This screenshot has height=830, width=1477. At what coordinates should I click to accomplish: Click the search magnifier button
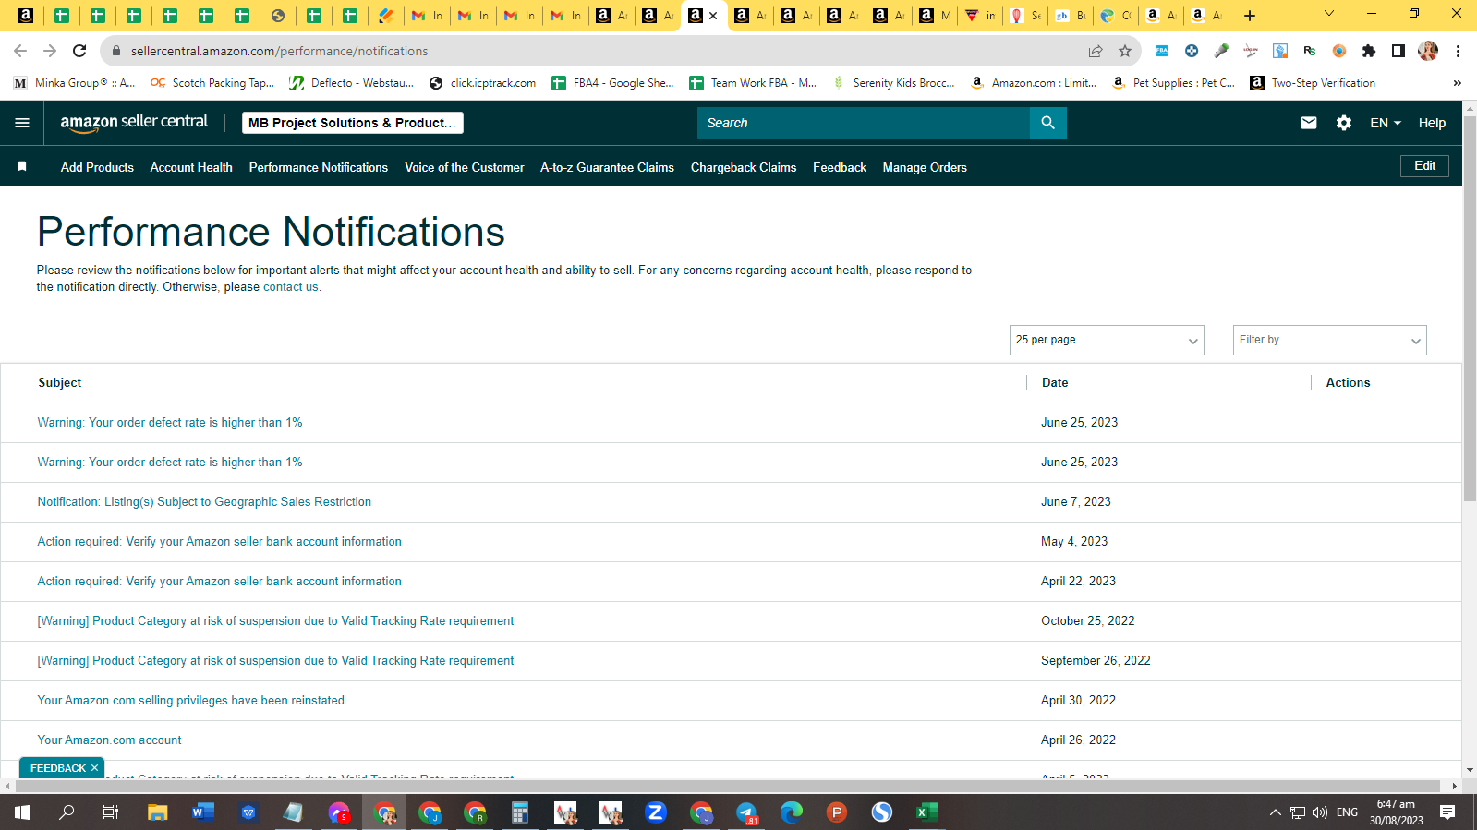[1047, 123]
